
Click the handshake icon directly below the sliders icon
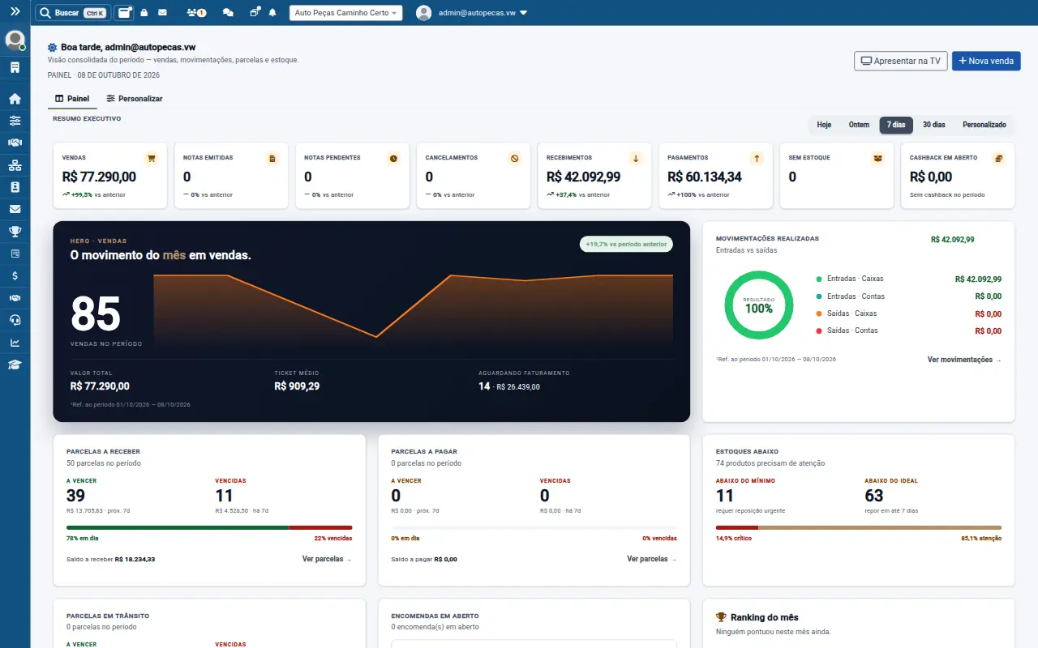[15, 143]
